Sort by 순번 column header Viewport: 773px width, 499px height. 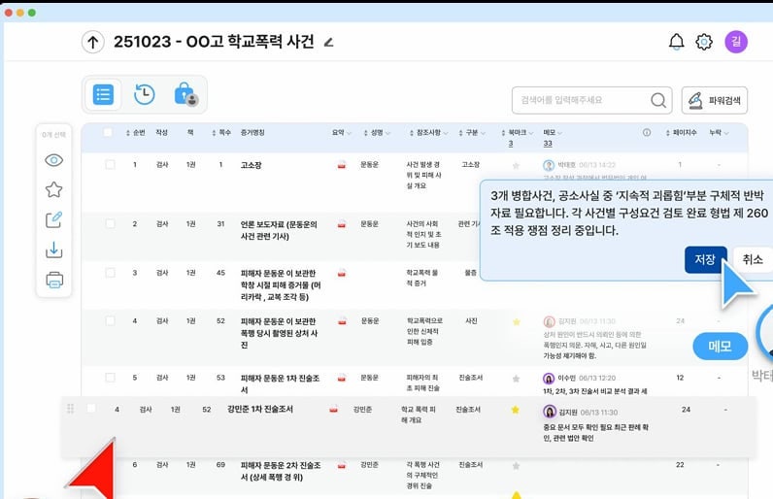(136, 133)
